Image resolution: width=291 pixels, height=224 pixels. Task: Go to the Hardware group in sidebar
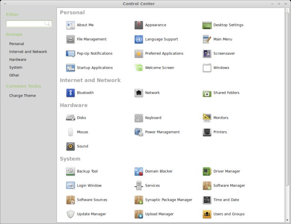coord(18,60)
